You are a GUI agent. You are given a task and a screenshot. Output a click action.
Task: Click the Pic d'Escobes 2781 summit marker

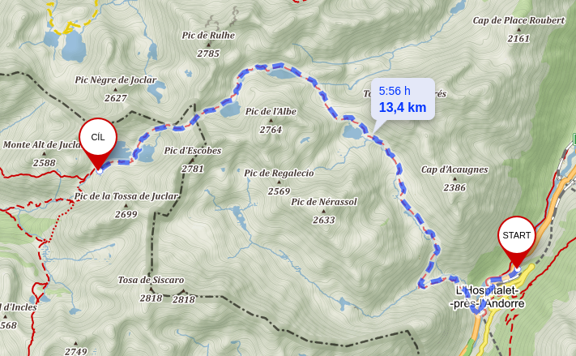193,160
